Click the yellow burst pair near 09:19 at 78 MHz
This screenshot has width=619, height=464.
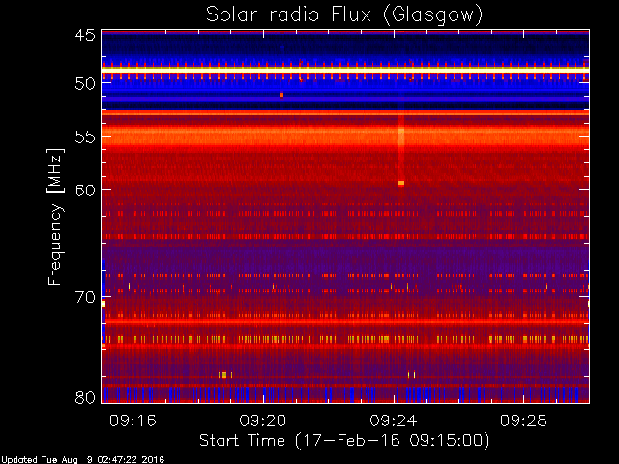tap(225, 375)
